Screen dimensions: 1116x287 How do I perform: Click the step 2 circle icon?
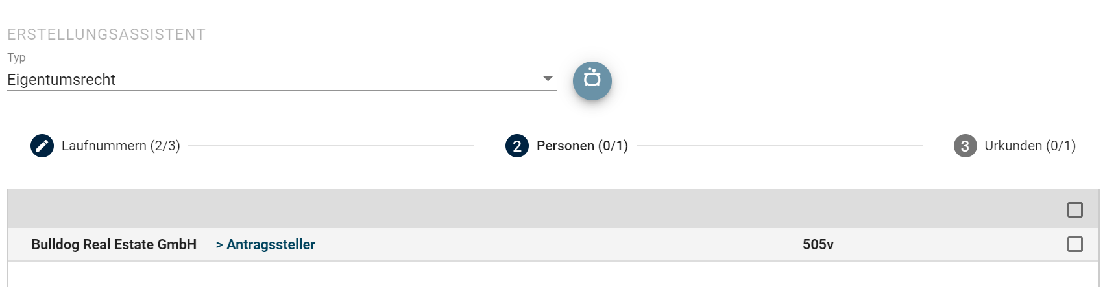tap(517, 146)
